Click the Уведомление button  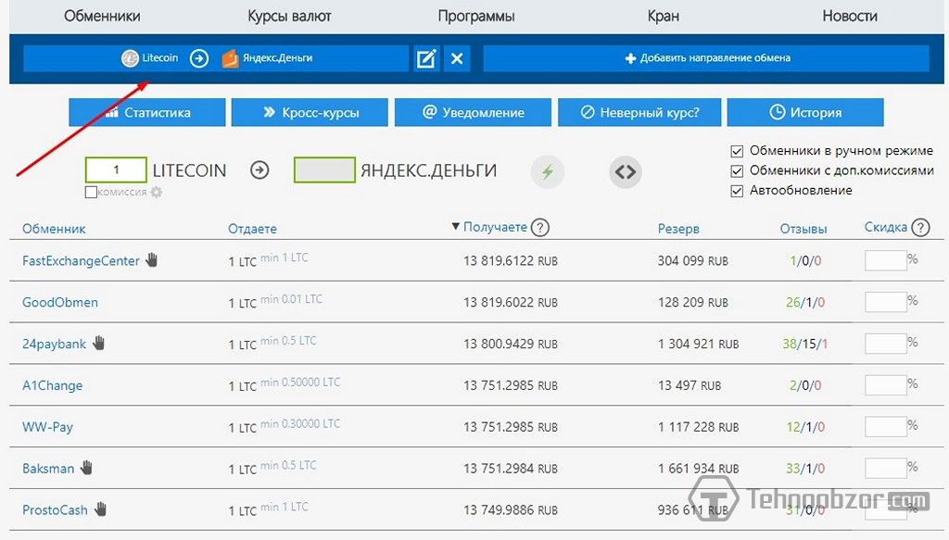(x=473, y=112)
